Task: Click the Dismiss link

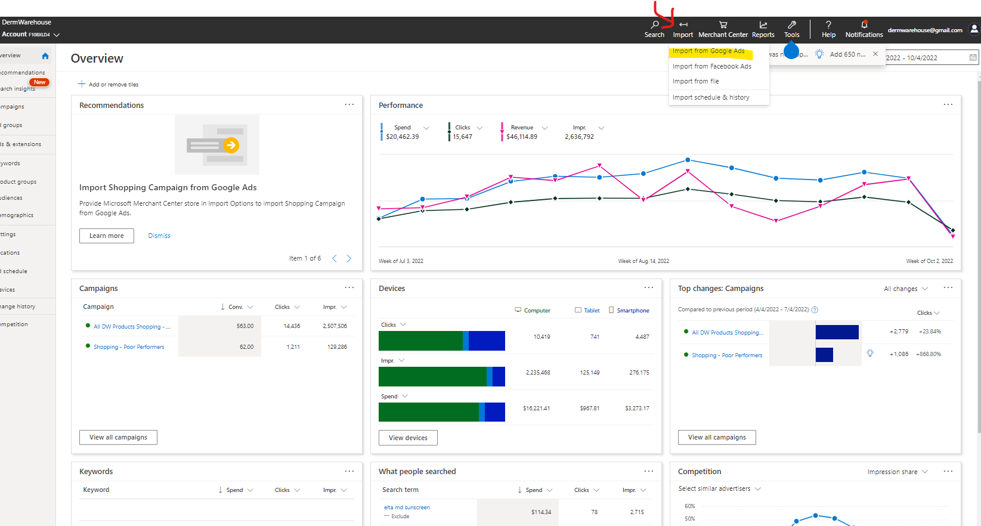Action: pos(159,236)
